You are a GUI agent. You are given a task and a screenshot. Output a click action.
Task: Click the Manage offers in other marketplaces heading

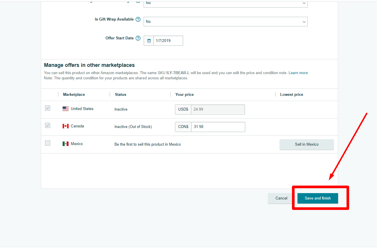click(89, 65)
